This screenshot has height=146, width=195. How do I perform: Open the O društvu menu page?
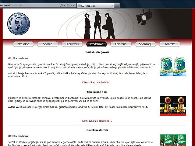pos(72,44)
